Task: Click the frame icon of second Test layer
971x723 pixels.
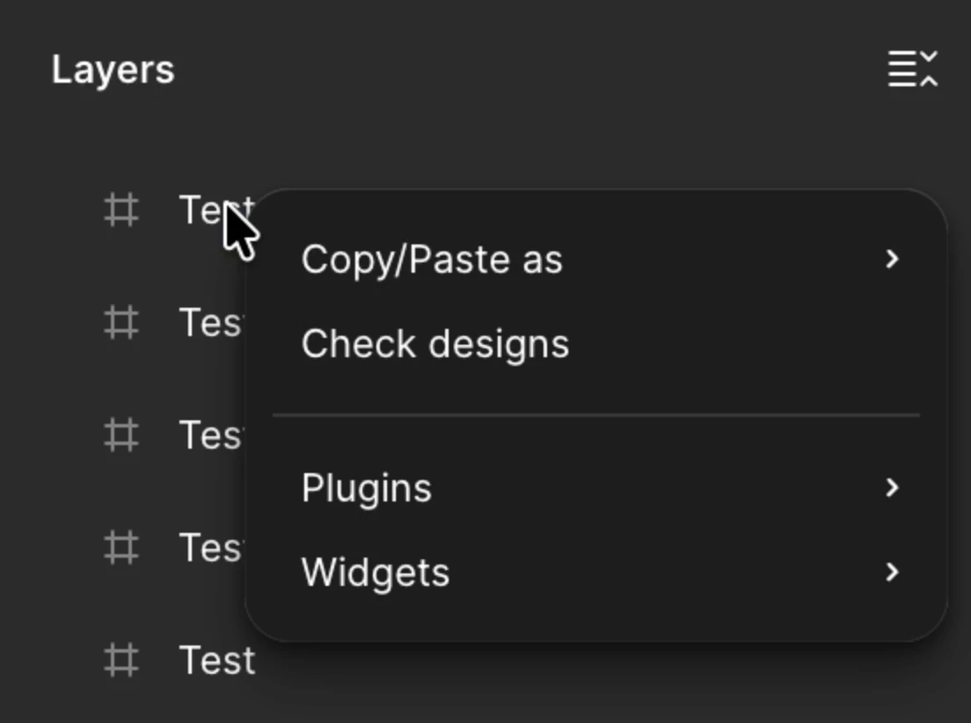Action: point(120,323)
